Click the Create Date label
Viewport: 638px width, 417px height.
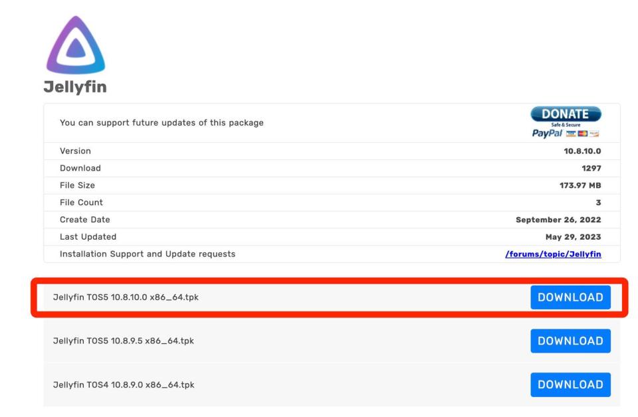click(84, 220)
